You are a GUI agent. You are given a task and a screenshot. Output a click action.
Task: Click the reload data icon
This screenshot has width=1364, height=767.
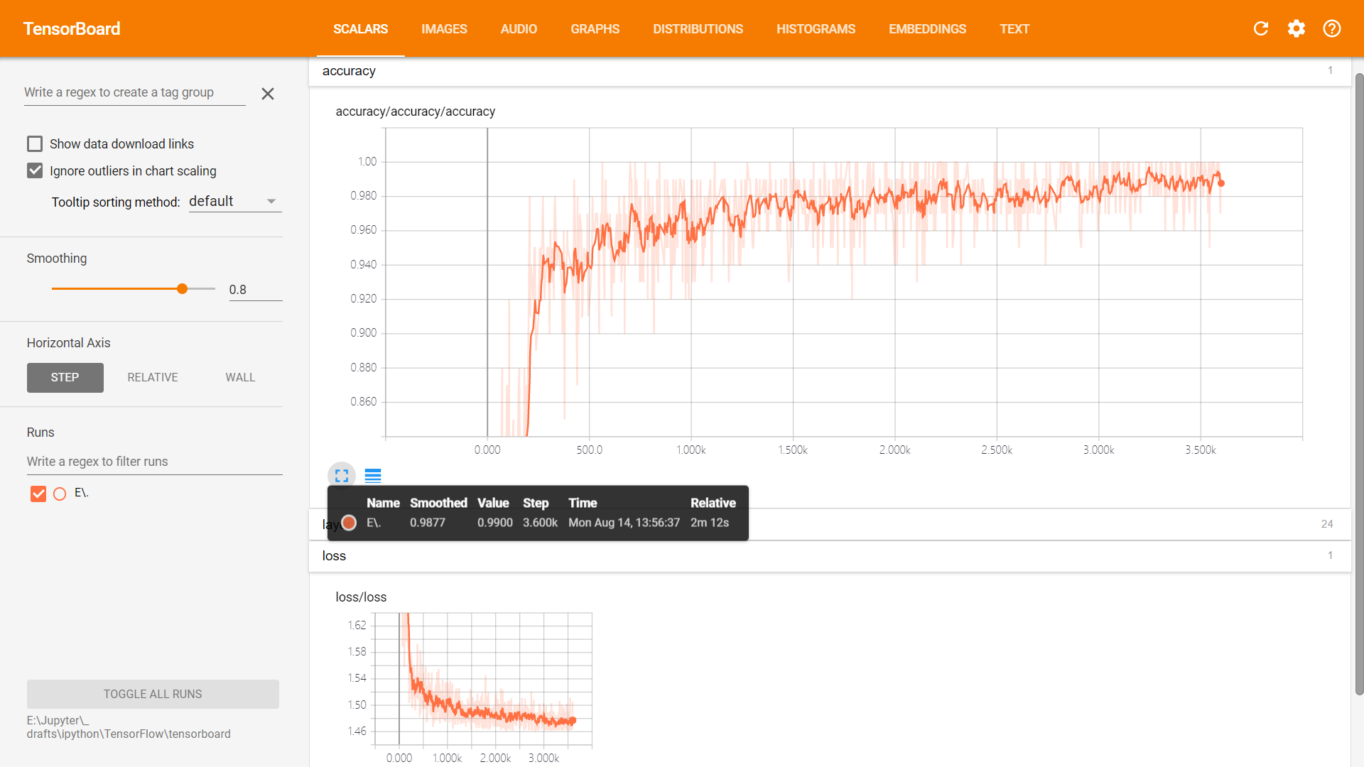[1261, 28]
